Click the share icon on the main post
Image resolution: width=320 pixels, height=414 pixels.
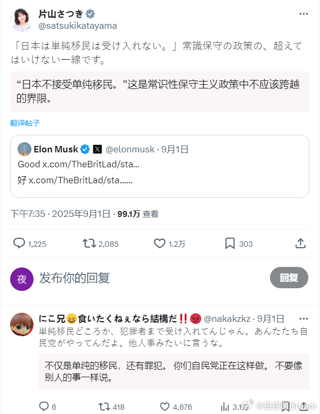[x=300, y=243]
